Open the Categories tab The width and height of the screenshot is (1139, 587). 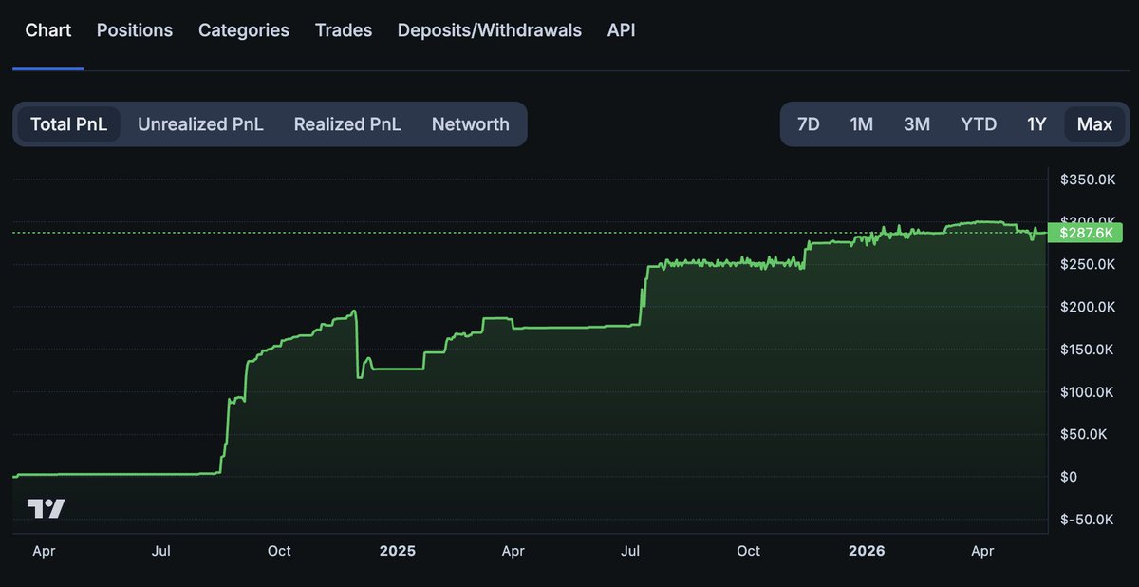244,30
